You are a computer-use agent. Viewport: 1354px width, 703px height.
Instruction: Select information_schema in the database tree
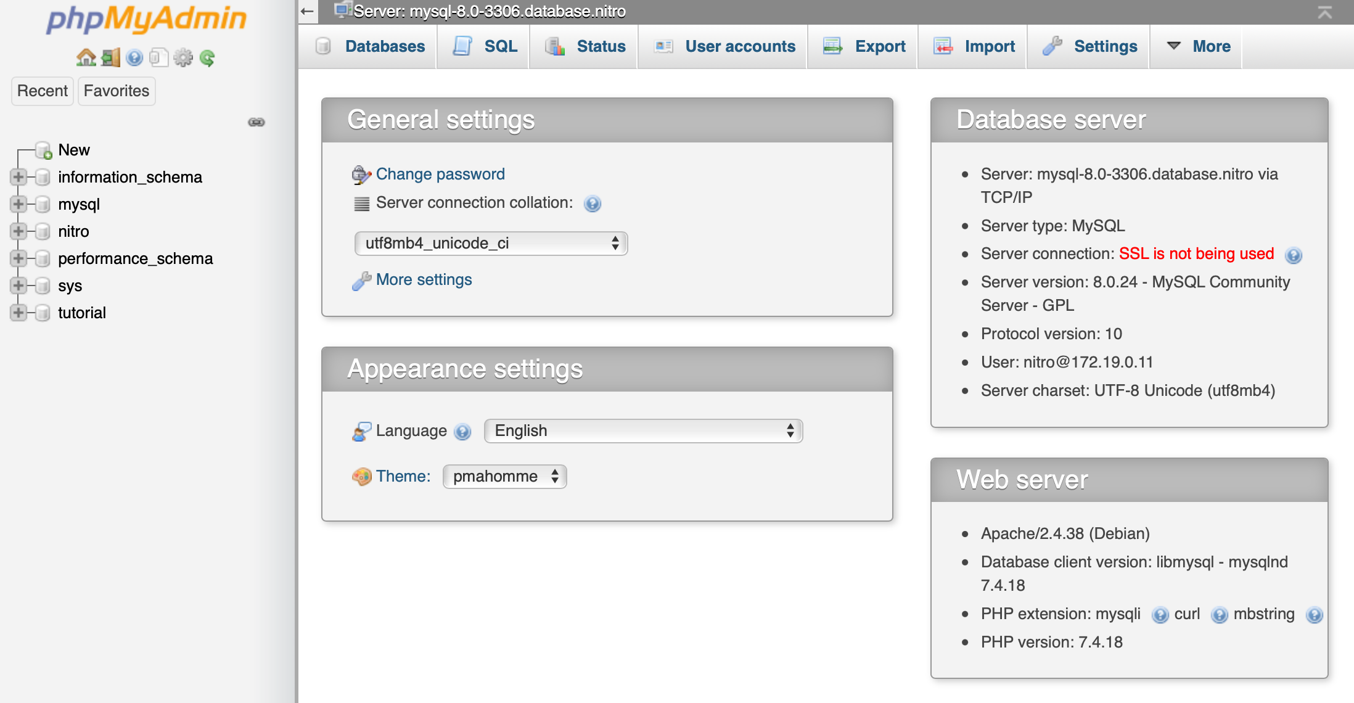[x=130, y=177]
